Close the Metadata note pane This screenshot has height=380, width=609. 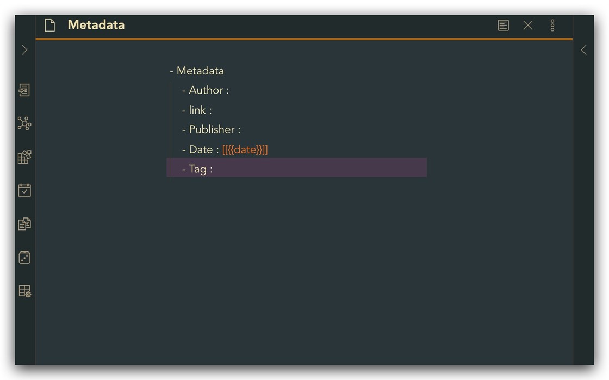pyautogui.click(x=528, y=26)
